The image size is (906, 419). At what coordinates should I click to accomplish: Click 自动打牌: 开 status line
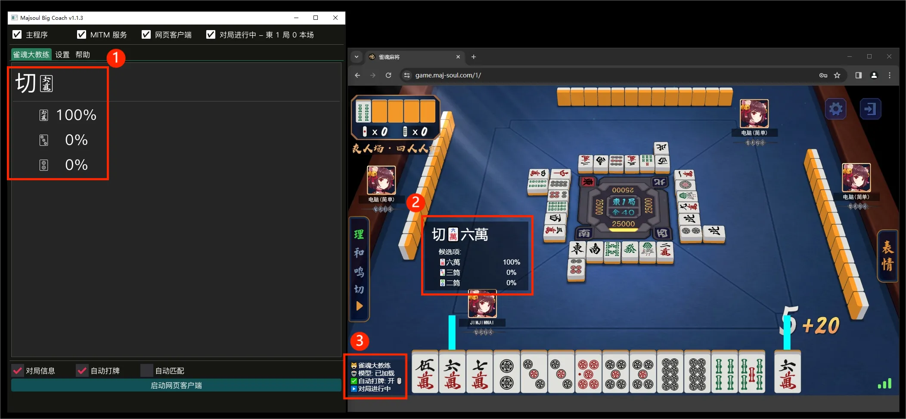coord(376,381)
